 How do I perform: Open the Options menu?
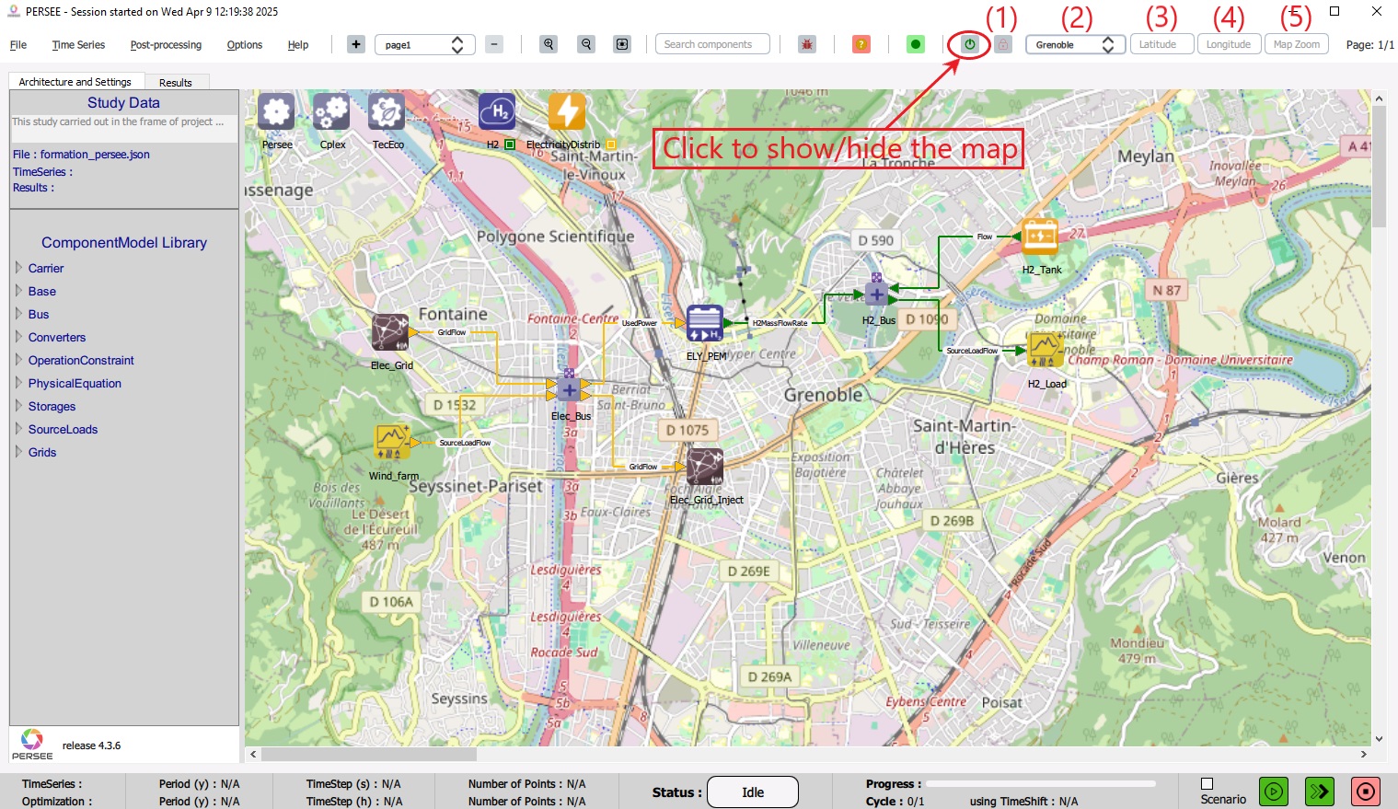[245, 44]
